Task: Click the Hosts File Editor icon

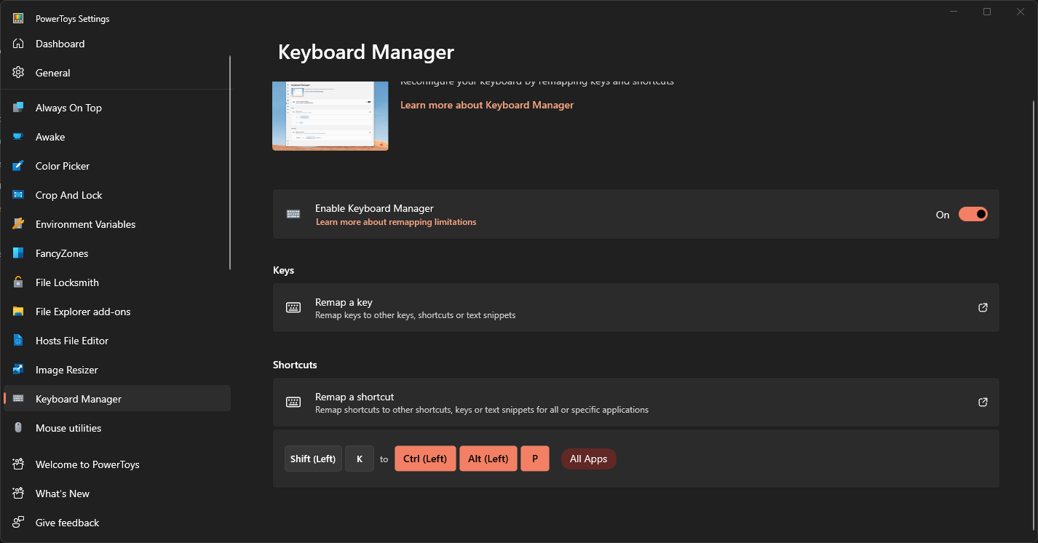Action: pos(18,341)
